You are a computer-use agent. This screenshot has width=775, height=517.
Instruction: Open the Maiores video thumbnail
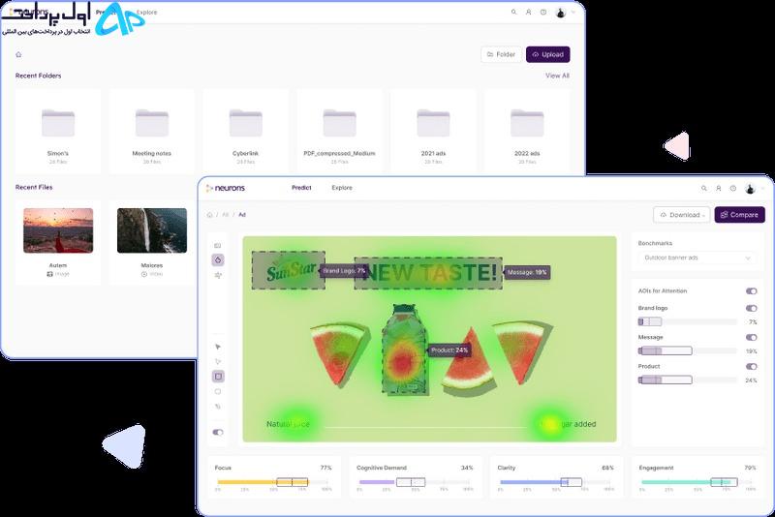tap(152, 230)
